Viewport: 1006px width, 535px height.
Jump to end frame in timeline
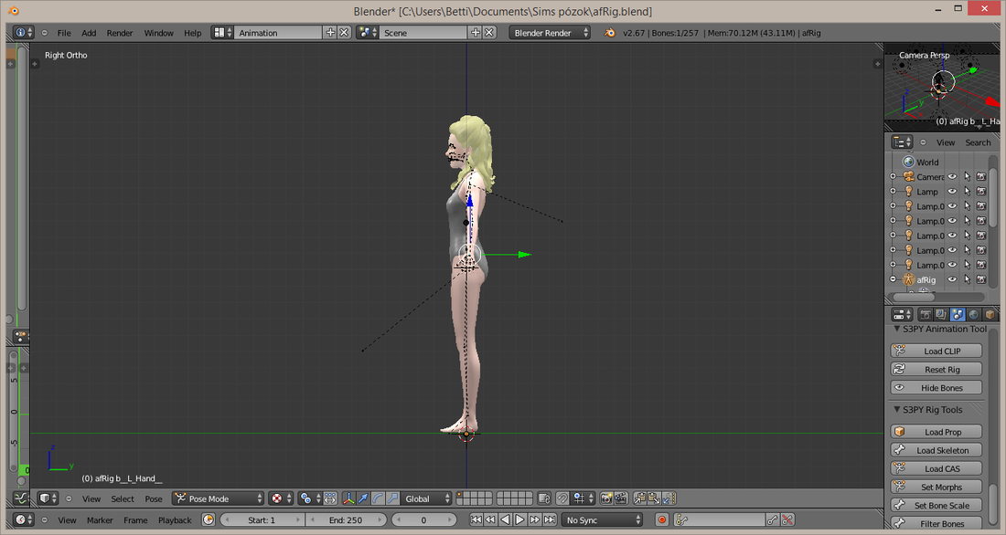click(x=550, y=519)
